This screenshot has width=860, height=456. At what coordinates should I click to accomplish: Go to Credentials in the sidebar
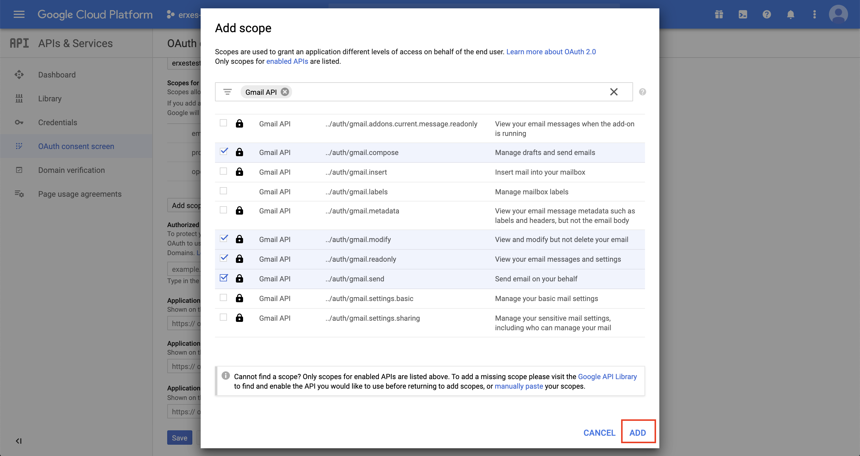(x=57, y=122)
